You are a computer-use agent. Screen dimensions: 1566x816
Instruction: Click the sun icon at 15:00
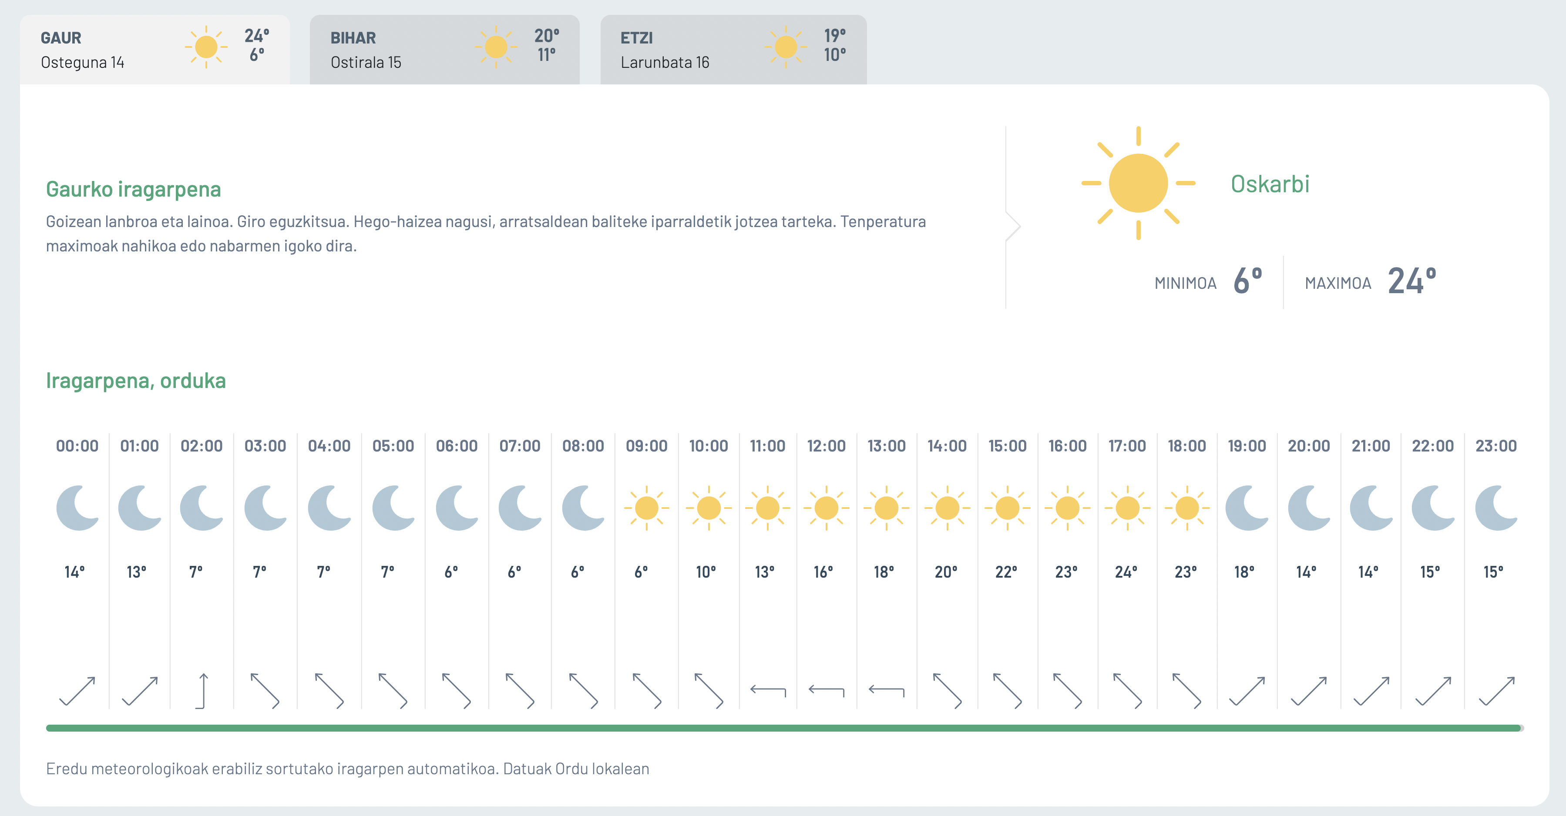pos(1007,508)
